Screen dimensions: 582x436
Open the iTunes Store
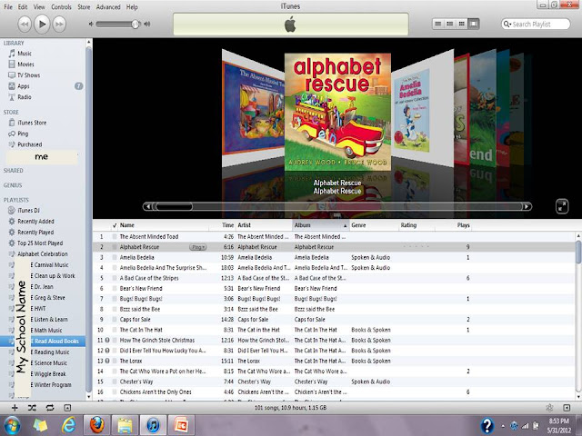[32, 123]
